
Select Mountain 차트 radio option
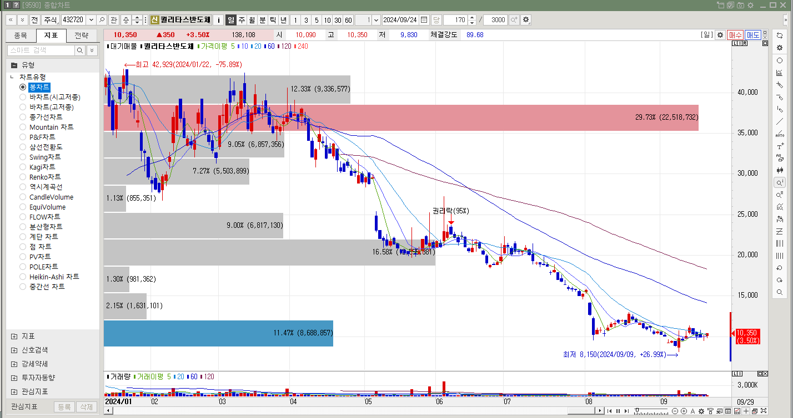[23, 127]
